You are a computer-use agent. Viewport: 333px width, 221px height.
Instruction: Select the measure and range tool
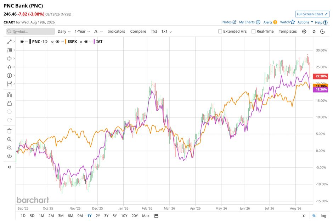[x=9, y=84]
